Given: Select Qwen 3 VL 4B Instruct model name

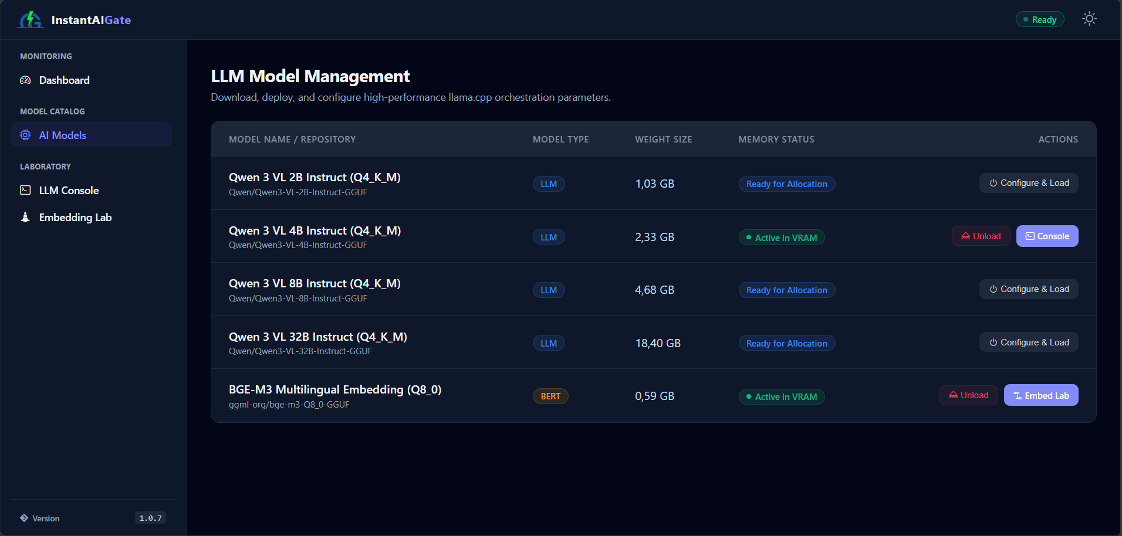Looking at the screenshot, I should [315, 230].
